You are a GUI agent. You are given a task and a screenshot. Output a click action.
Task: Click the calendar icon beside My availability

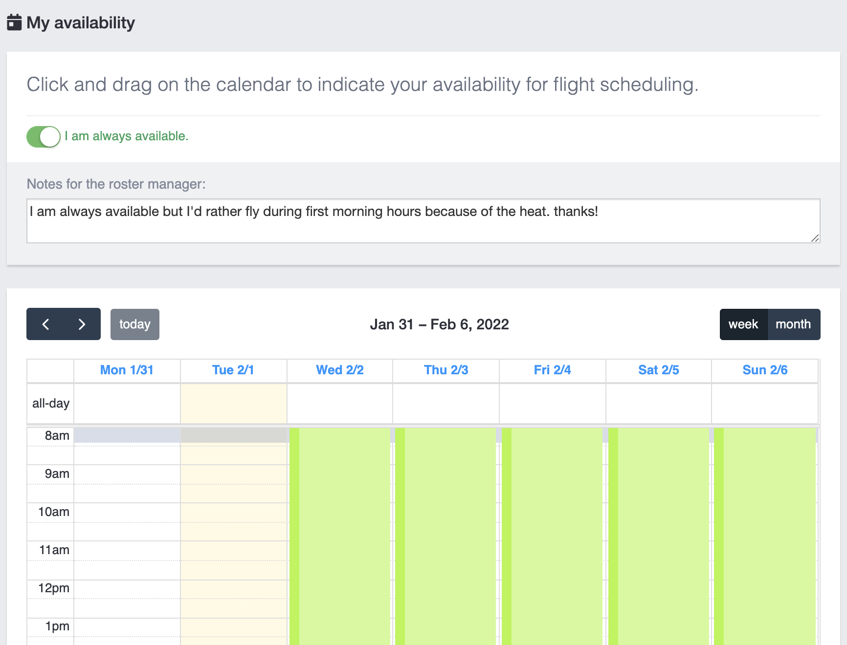(14, 22)
